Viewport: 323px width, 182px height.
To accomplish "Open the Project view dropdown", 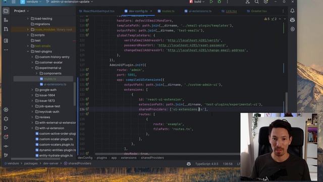I will click(x=21, y=11).
